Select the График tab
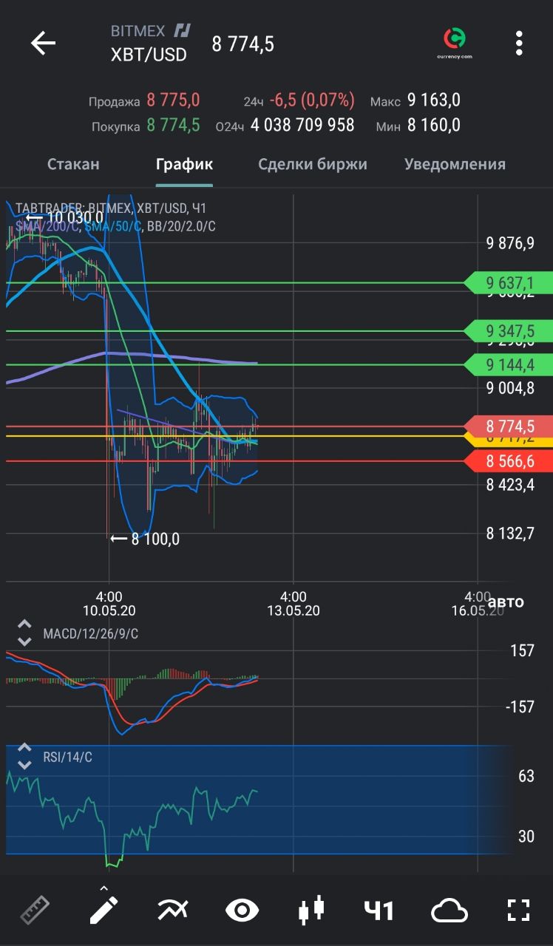The image size is (553, 946). (x=184, y=164)
